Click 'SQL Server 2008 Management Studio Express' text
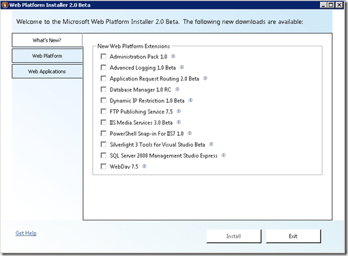This screenshot has width=348, height=256. [x=164, y=156]
